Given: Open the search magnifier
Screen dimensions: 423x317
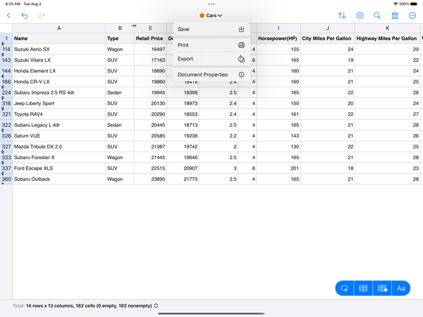Looking at the screenshot, I should [x=377, y=15].
